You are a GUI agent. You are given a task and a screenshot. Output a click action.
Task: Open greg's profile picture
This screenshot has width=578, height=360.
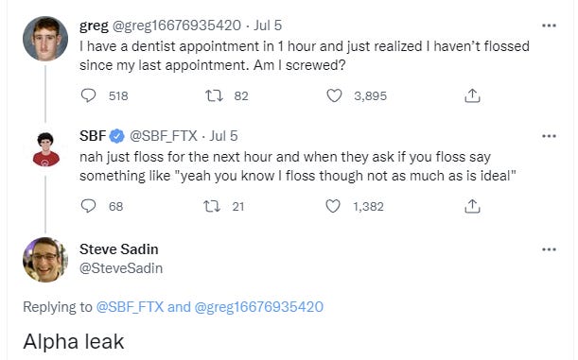(x=45, y=39)
